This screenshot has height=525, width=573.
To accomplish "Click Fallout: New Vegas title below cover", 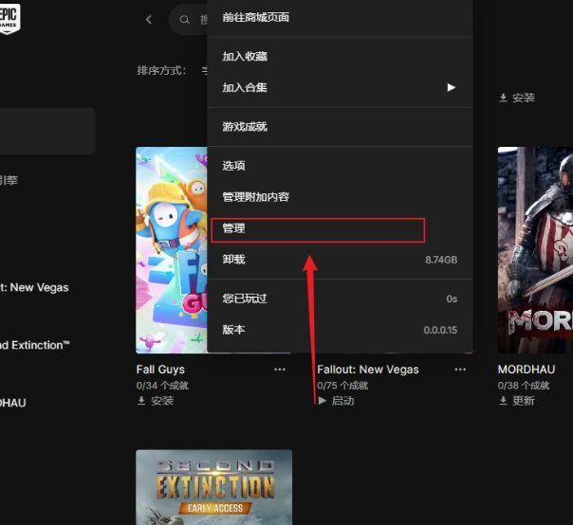I will tap(368, 370).
